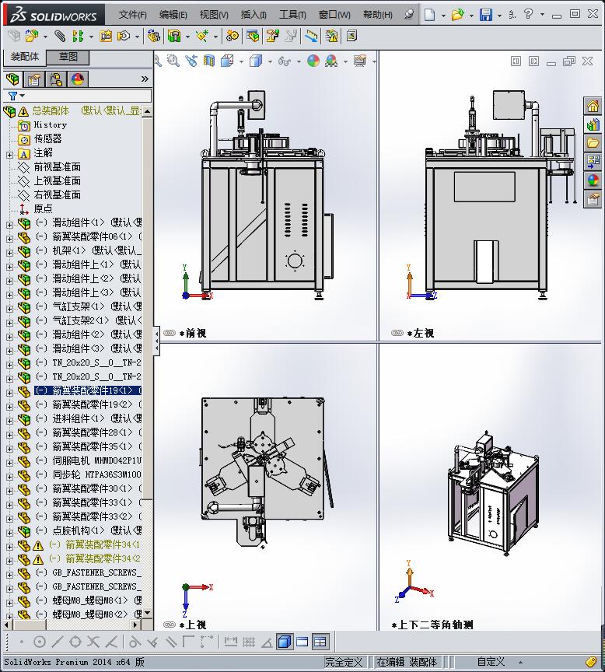
Task: Toggle the link views icon beside *左视
Action: pyautogui.click(x=397, y=333)
